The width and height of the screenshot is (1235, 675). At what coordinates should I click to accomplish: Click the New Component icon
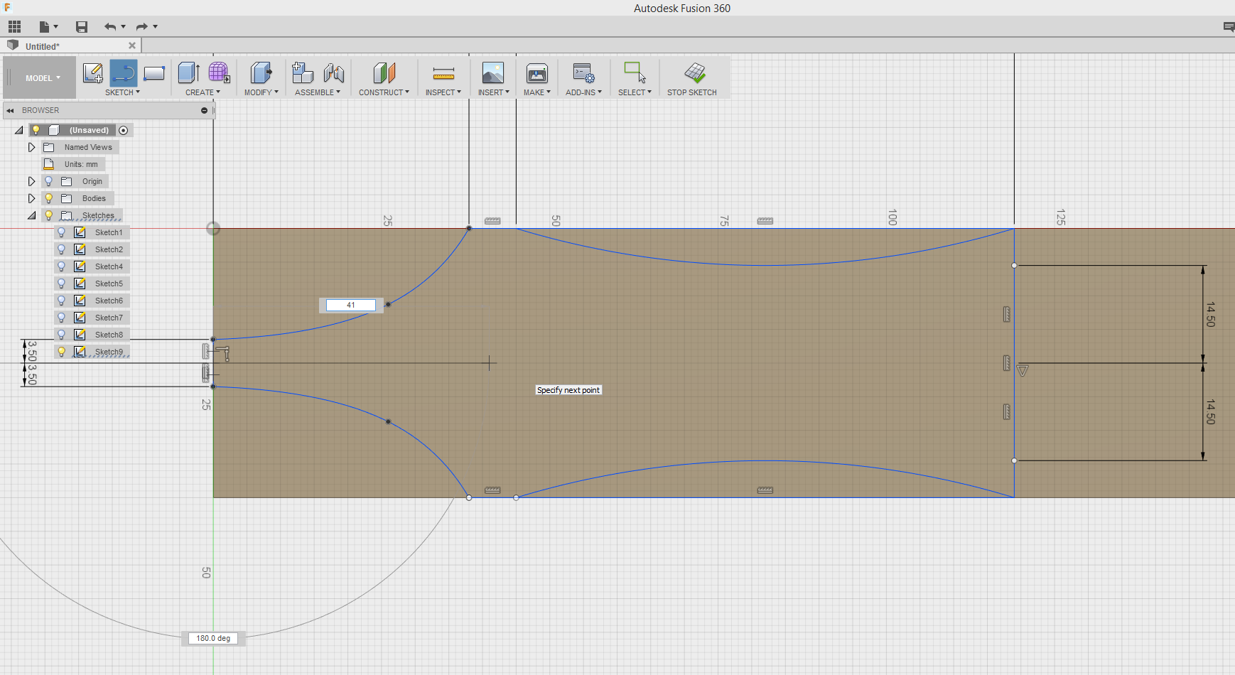[x=303, y=72]
